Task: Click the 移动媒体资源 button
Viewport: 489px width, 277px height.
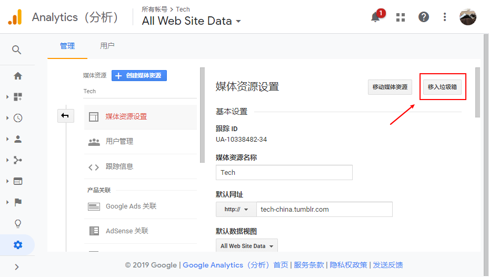Action: tap(390, 87)
